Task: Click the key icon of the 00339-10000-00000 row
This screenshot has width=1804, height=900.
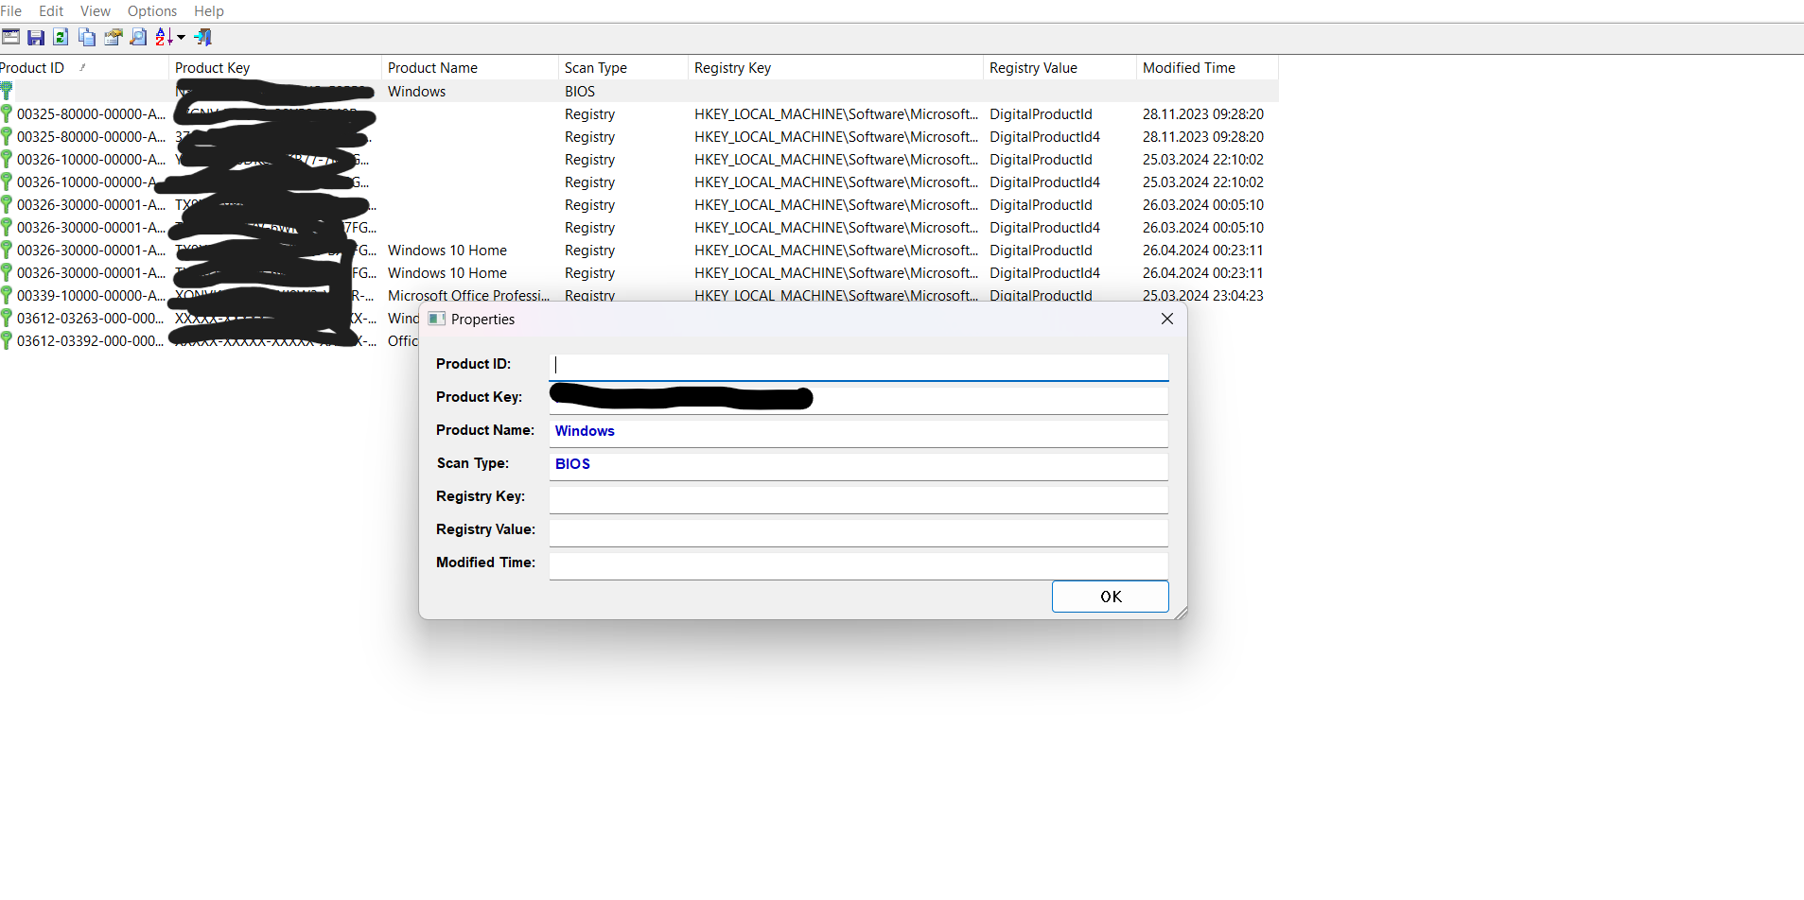Action: (x=7, y=295)
